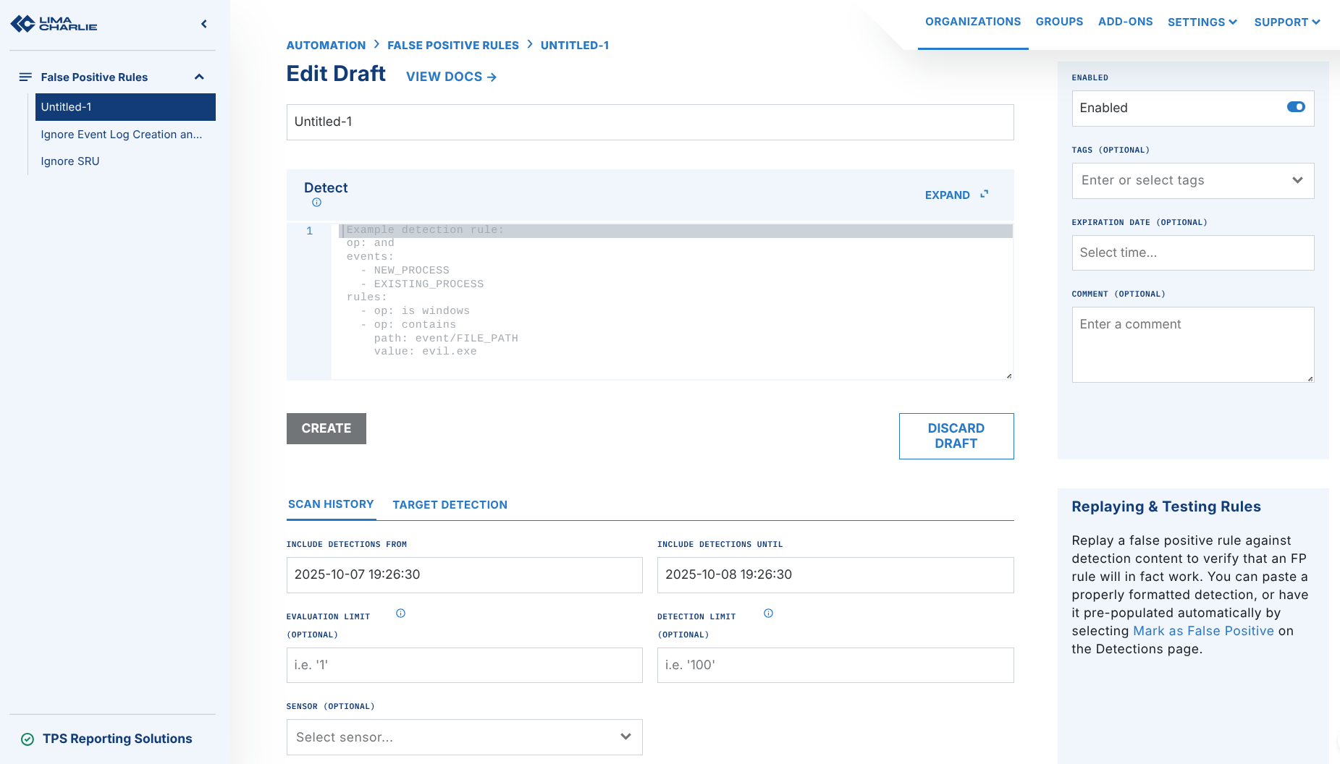Select the Ignore SRU rule
Image resolution: width=1340 pixels, height=764 pixels.
tap(70, 161)
